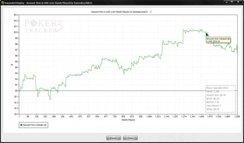This screenshot has height=143, width=244.
Task: Click the $-4 label on y-axis
Action: pyautogui.click(x=16, y=114)
